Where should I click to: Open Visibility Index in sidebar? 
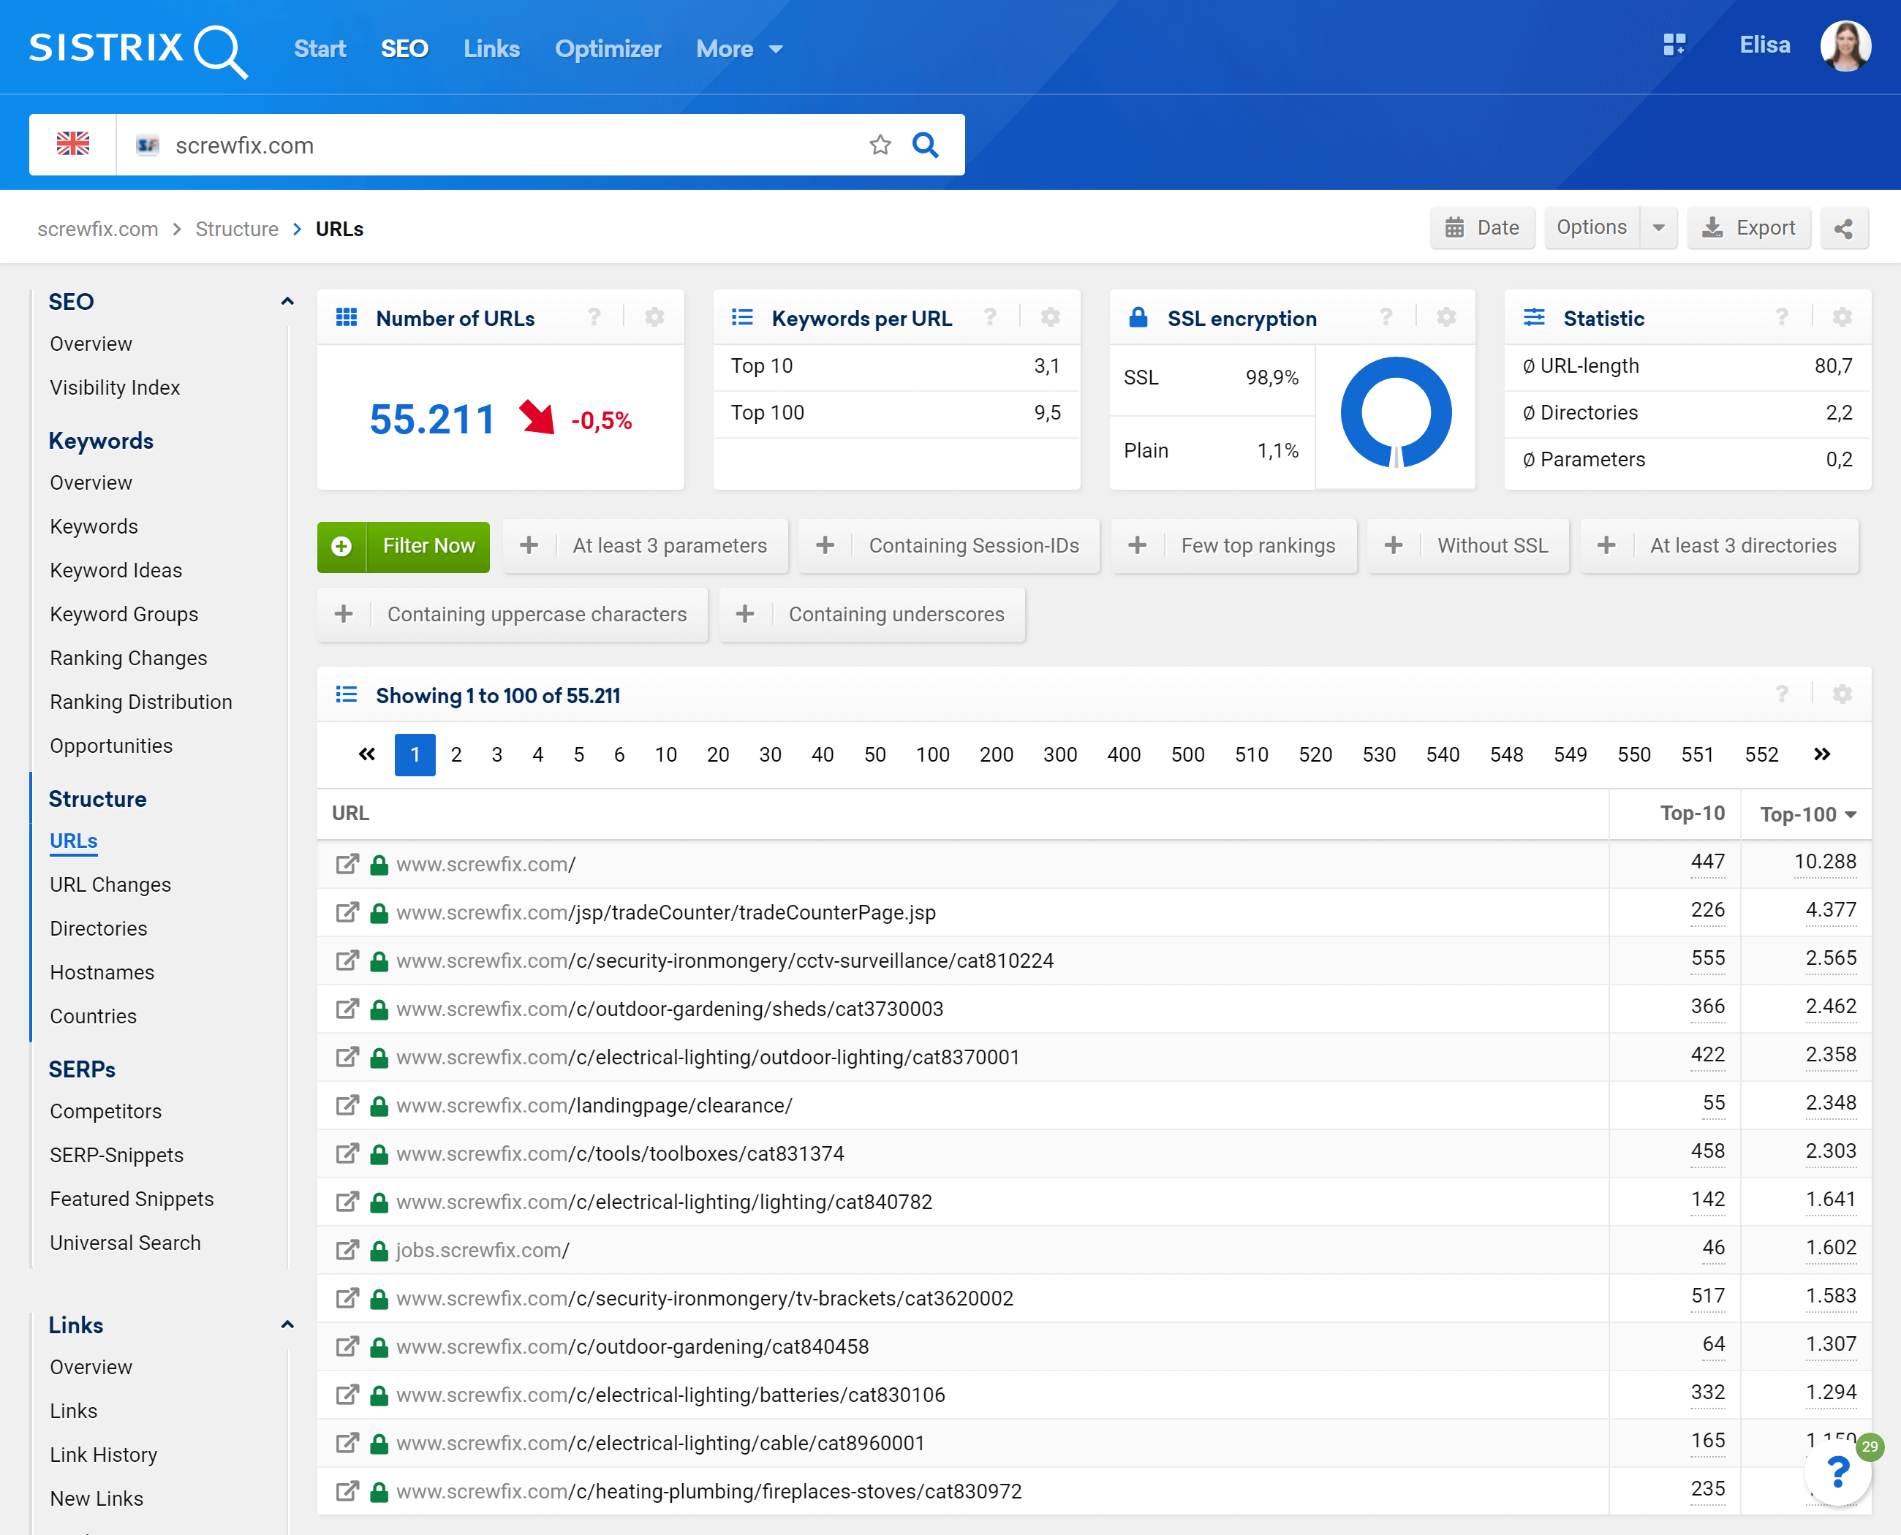(x=115, y=387)
